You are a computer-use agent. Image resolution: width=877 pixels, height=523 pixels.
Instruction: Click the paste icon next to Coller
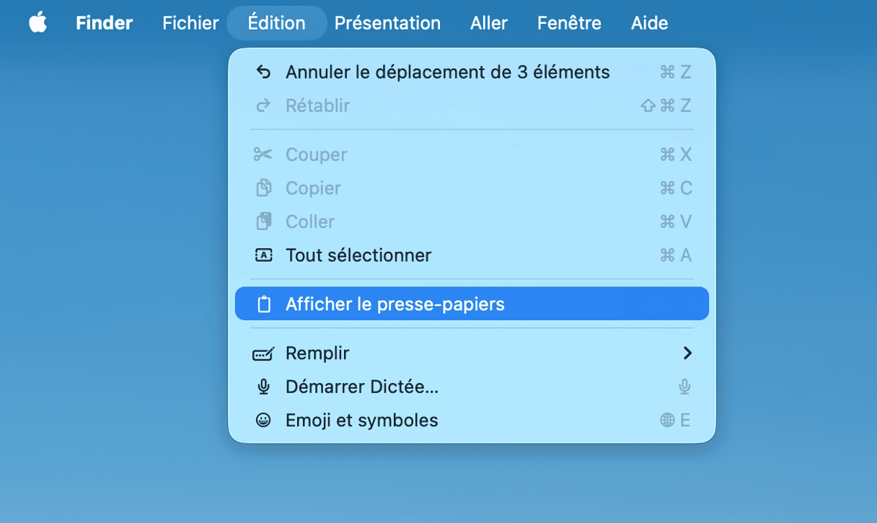tap(264, 221)
